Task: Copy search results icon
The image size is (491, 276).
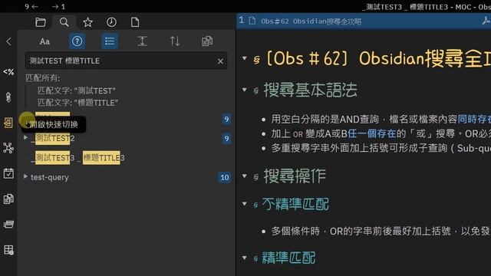Action: click(x=207, y=41)
